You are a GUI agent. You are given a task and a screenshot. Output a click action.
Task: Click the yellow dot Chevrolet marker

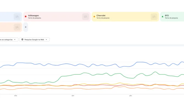click(x=94, y=17)
